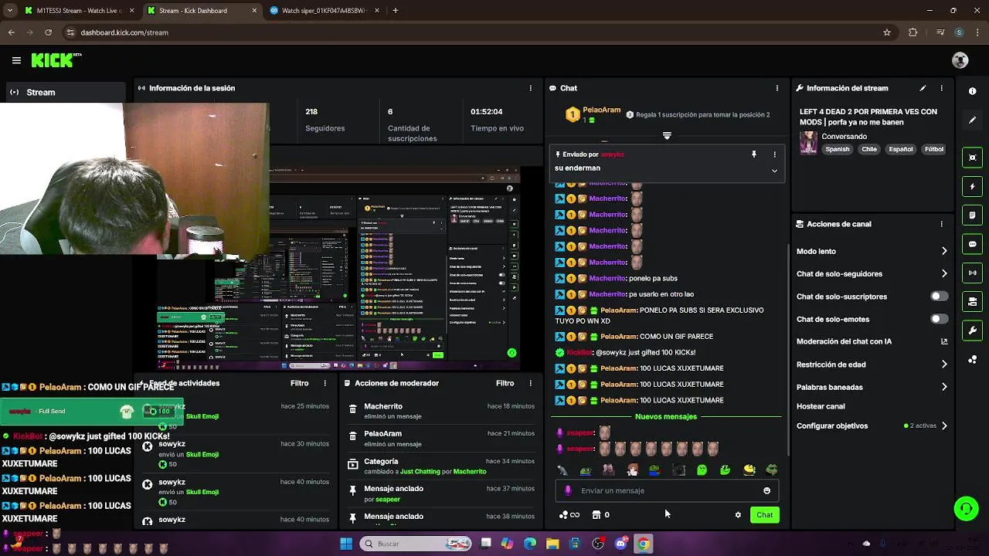Click the bubbles icon at sidebar bottom

tap(973, 359)
